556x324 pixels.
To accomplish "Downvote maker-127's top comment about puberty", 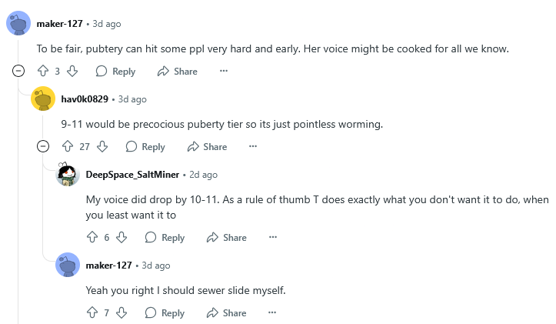I will tap(72, 72).
